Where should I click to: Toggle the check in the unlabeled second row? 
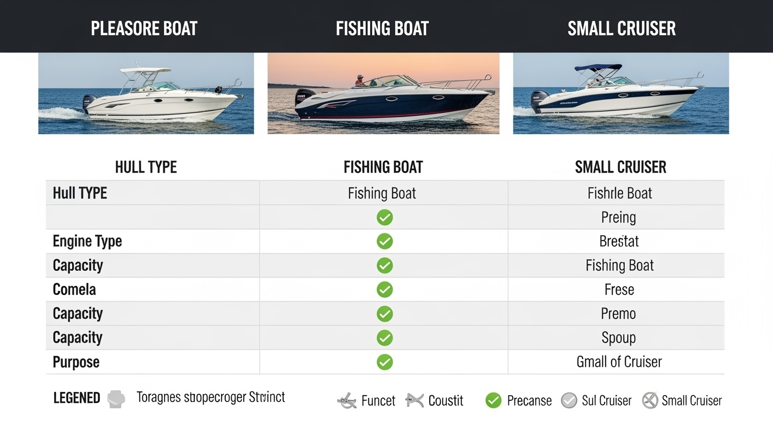pyautogui.click(x=385, y=217)
